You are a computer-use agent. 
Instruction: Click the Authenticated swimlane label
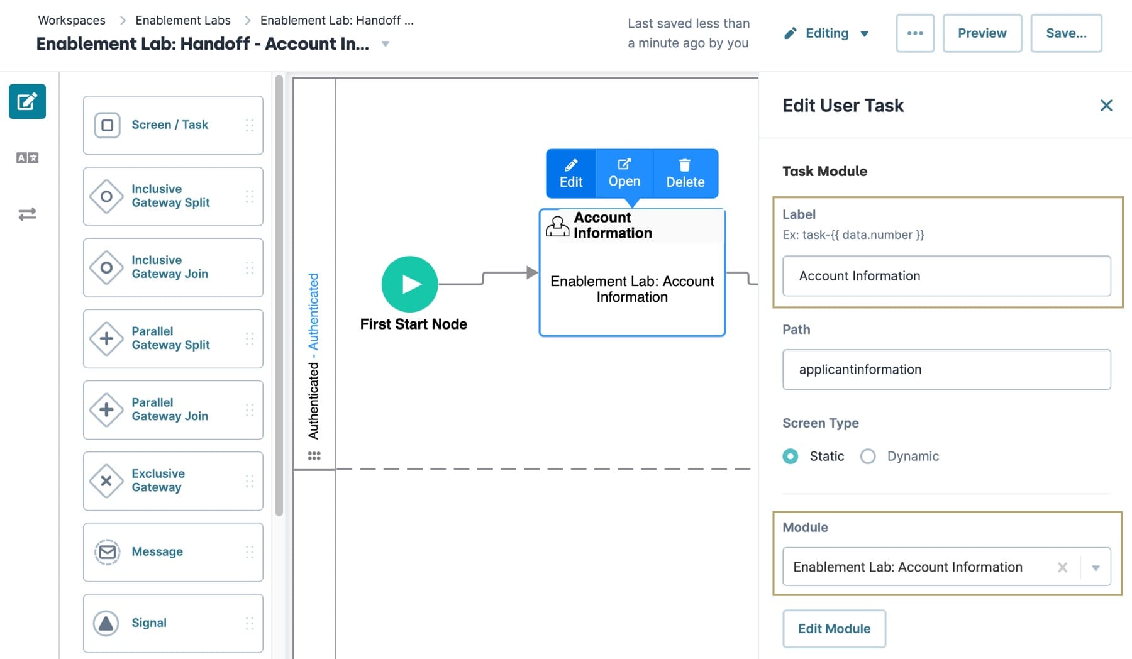click(x=313, y=356)
